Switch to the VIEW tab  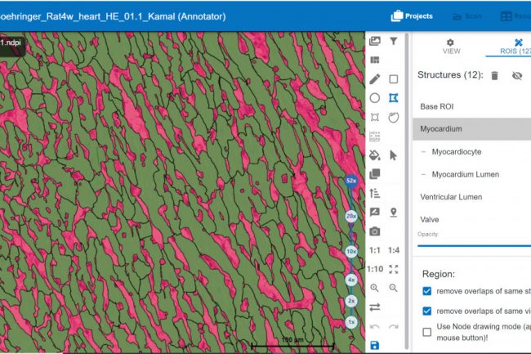[451, 47]
